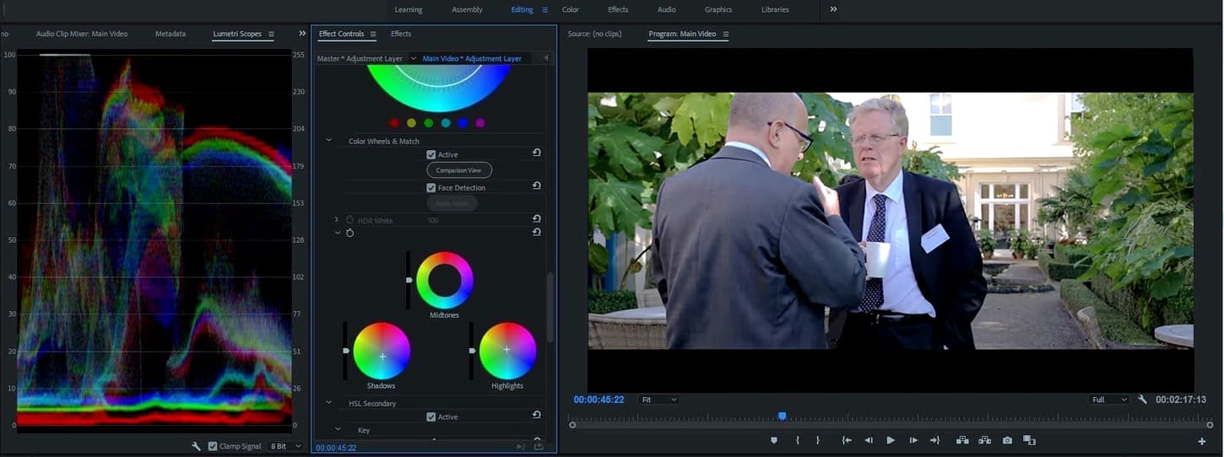Switch to the Color workspace tab
The image size is (1224, 457).
(x=571, y=10)
